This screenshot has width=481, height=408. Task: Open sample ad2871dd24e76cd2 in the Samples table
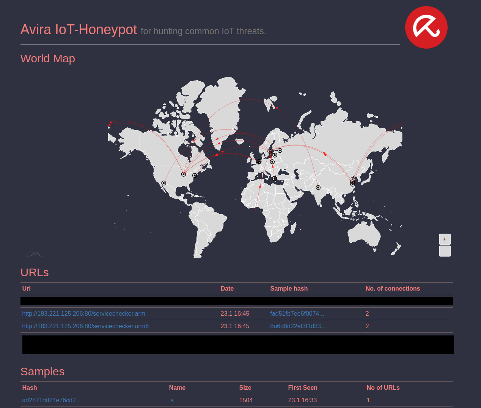point(51,400)
